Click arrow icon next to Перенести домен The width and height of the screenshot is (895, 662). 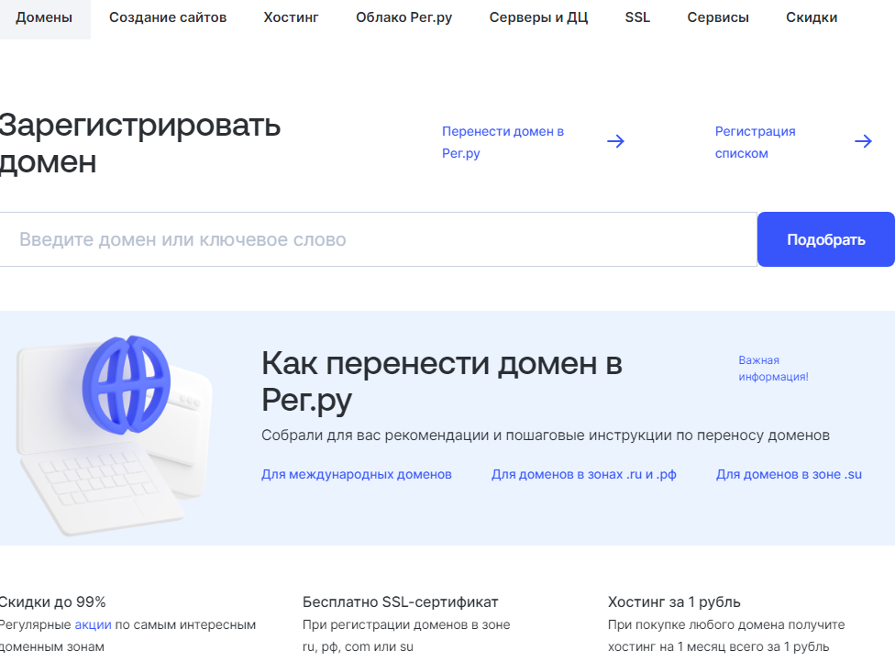(x=616, y=141)
